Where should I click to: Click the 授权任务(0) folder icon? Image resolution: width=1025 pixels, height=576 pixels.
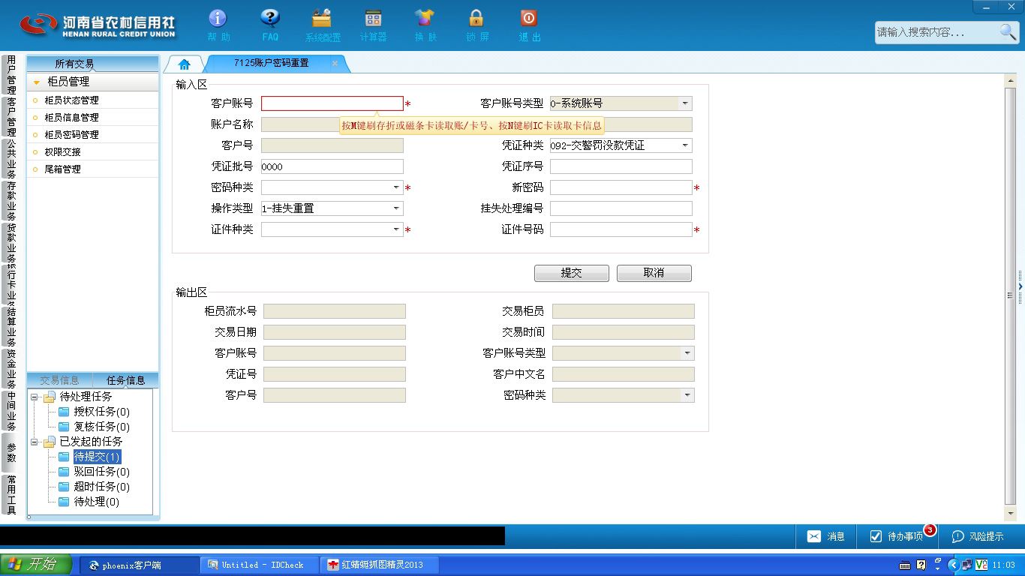point(64,412)
